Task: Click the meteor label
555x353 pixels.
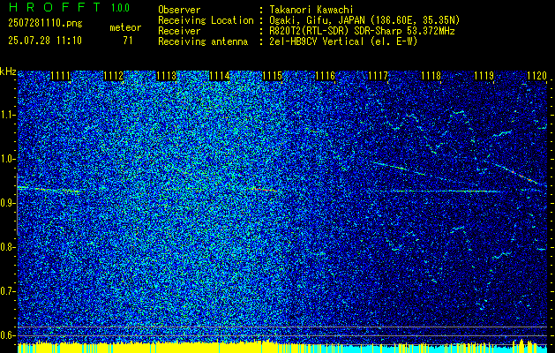Action: coord(125,27)
